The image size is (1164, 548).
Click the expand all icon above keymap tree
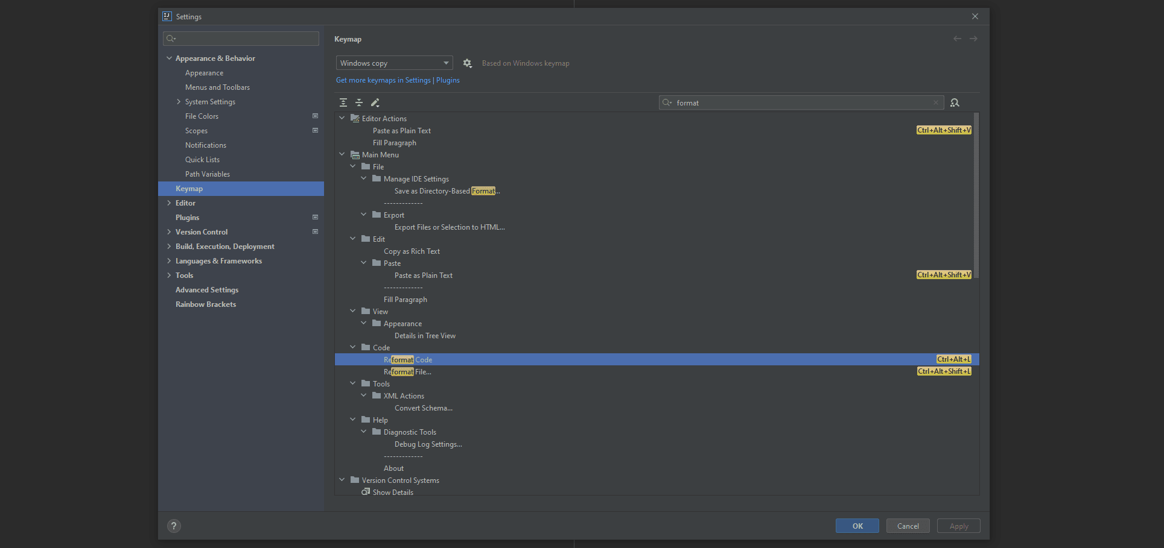click(x=343, y=102)
